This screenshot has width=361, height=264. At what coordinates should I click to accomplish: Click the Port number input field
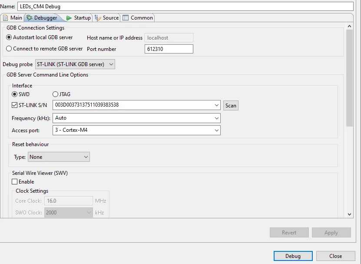coord(169,49)
